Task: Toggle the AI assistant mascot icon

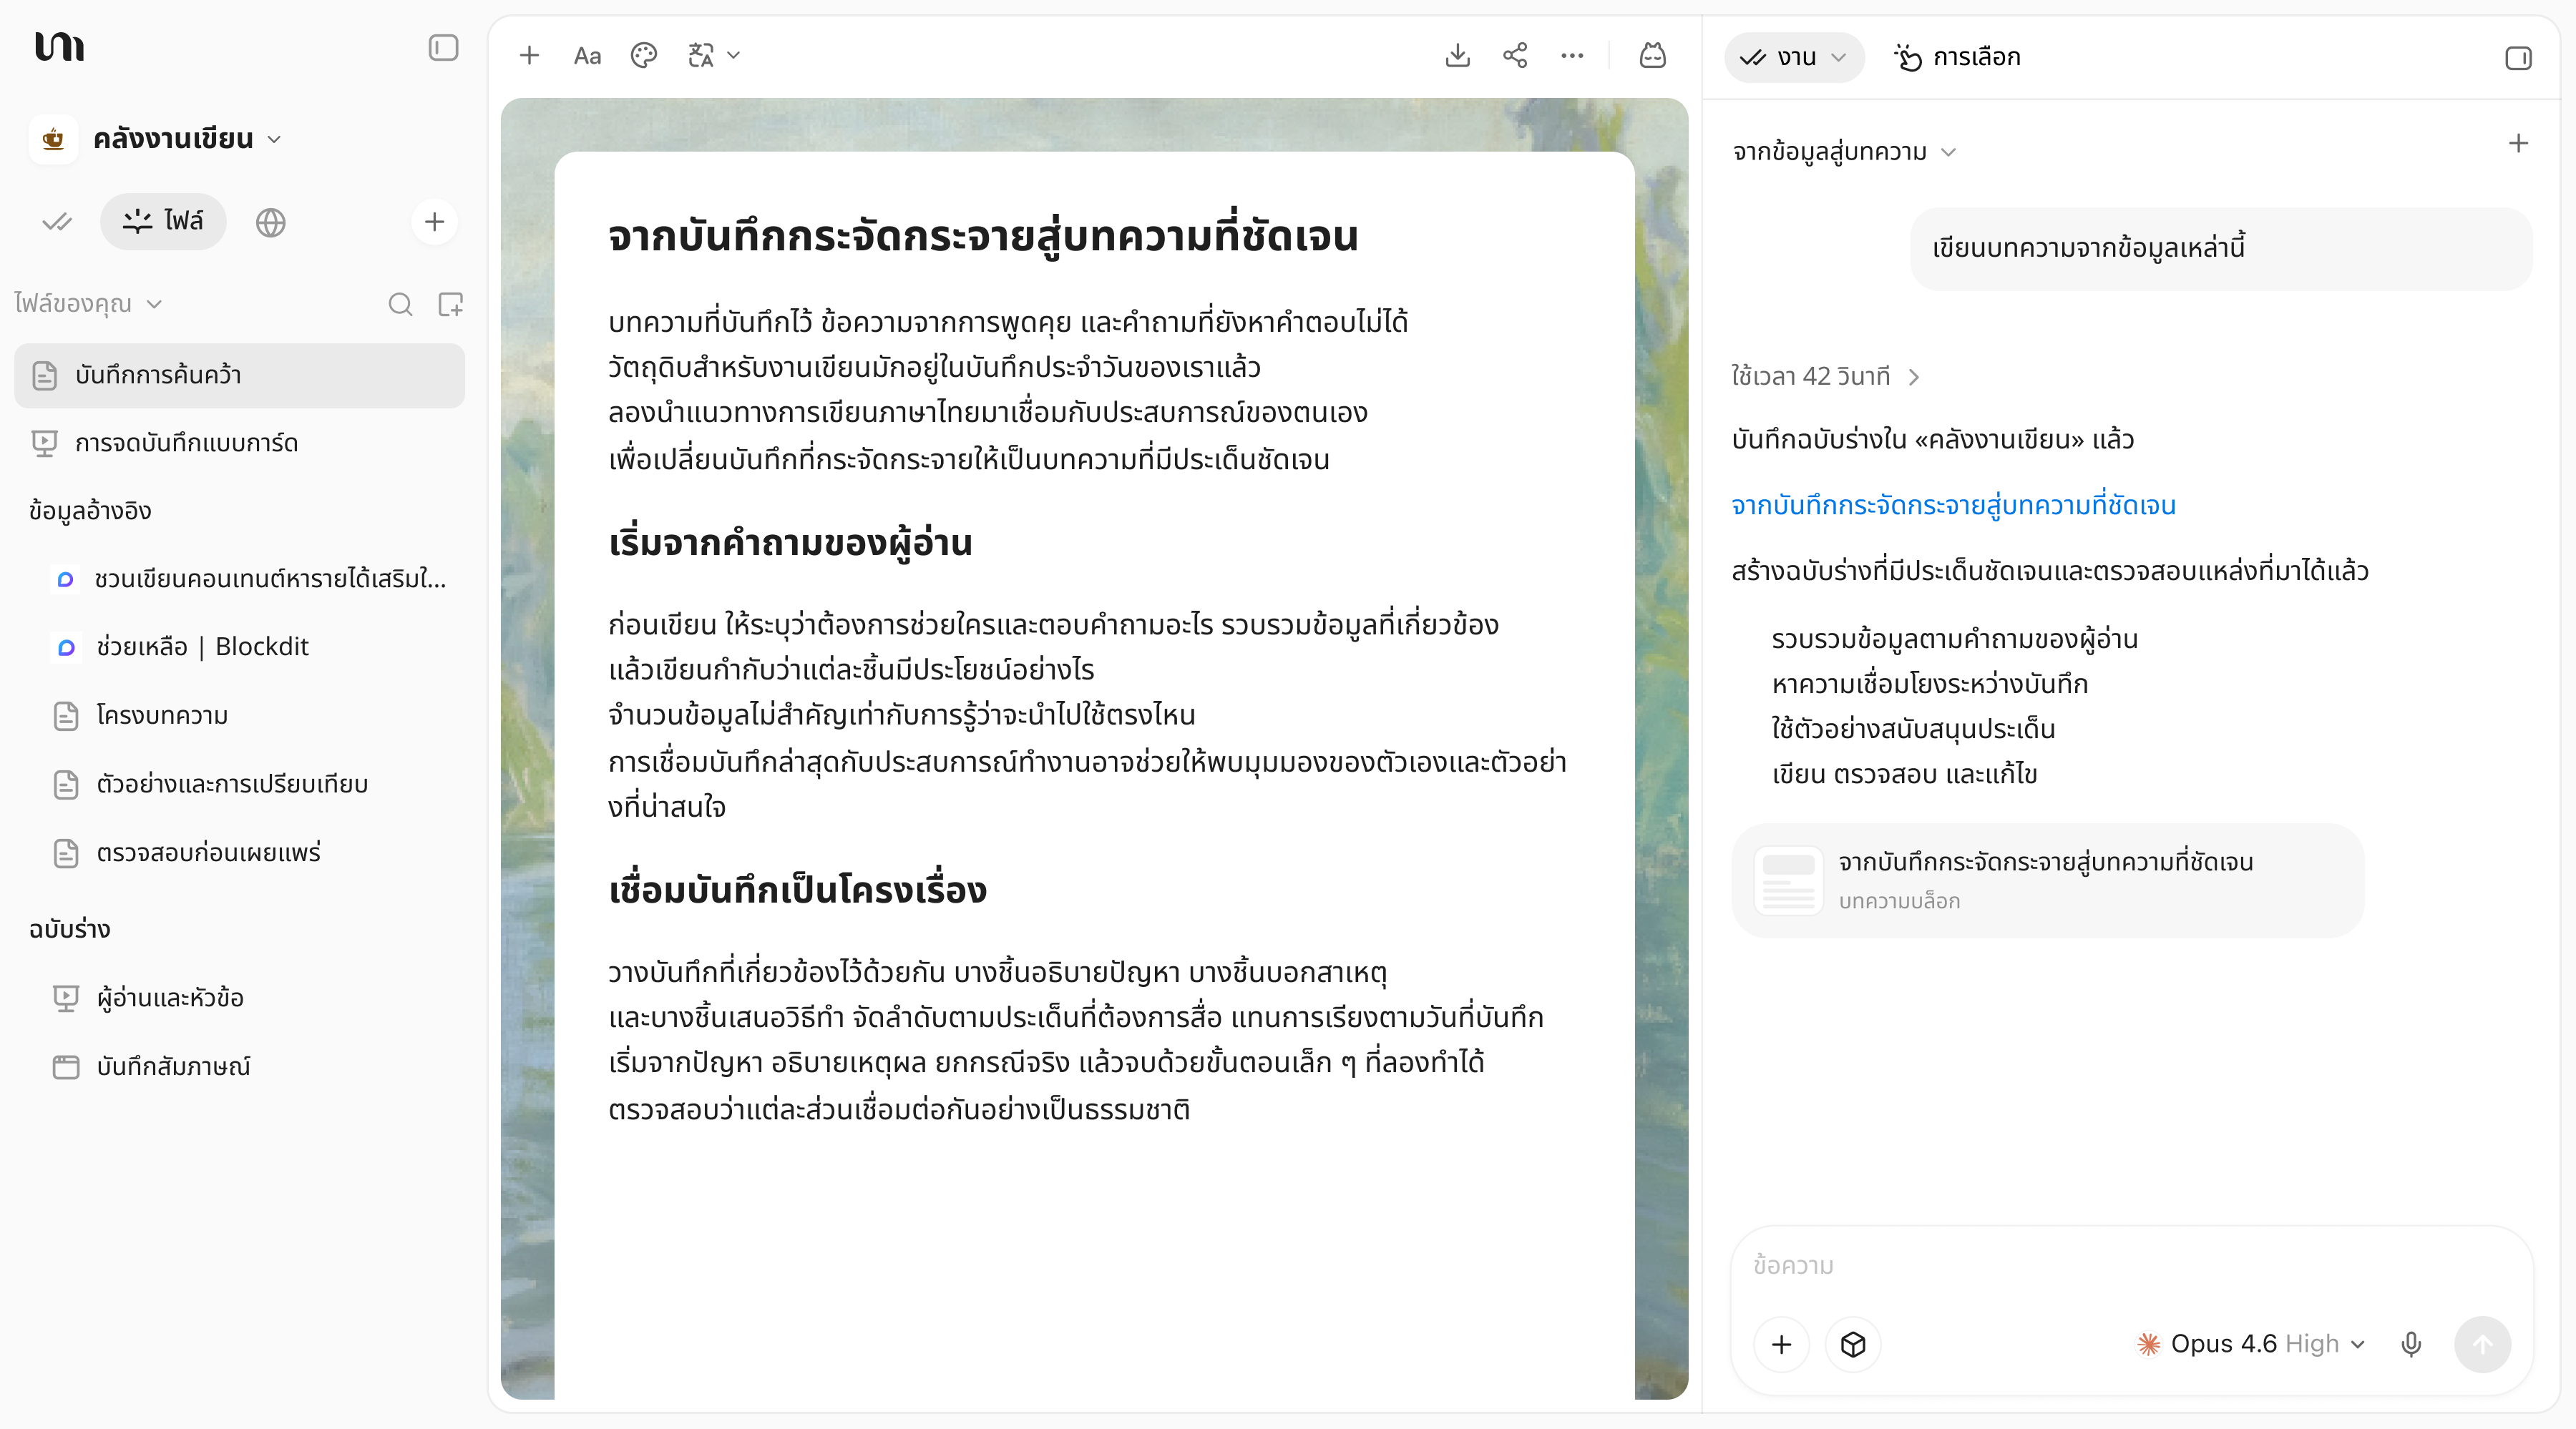Action: coord(1653,56)
